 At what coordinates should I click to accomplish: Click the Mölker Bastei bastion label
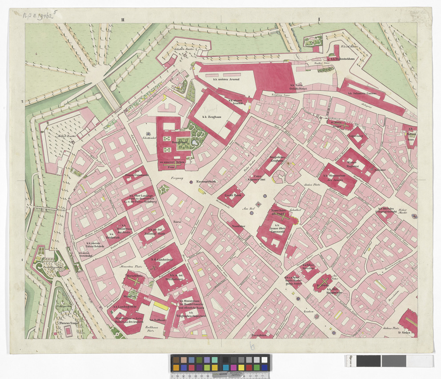66,136
